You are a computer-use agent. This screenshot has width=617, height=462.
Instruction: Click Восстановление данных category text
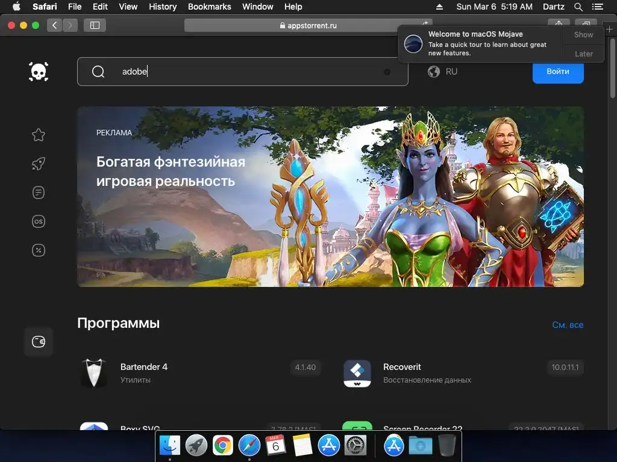coord(427,380)
